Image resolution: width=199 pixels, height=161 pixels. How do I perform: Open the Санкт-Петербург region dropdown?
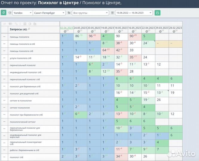point(49,13)
